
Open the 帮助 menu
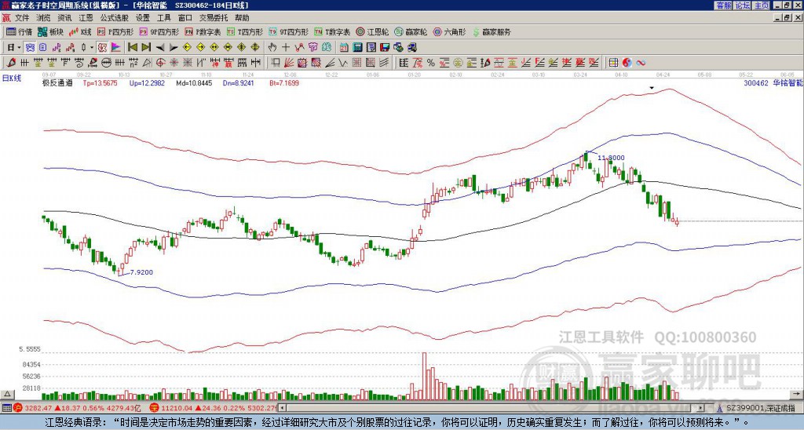coord(242,18)
